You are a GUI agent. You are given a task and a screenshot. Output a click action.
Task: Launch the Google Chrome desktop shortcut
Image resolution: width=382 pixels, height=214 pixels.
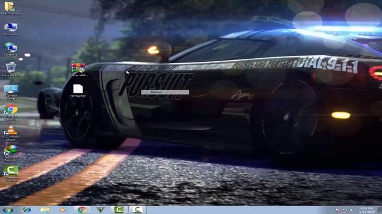tap(11, 112)
